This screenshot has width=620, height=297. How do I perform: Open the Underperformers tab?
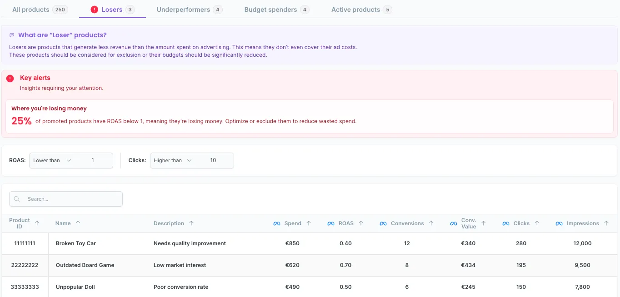click(x=190, y=10)
